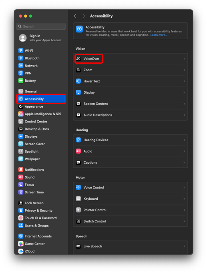Go back with the back arrow

point(75,16)
